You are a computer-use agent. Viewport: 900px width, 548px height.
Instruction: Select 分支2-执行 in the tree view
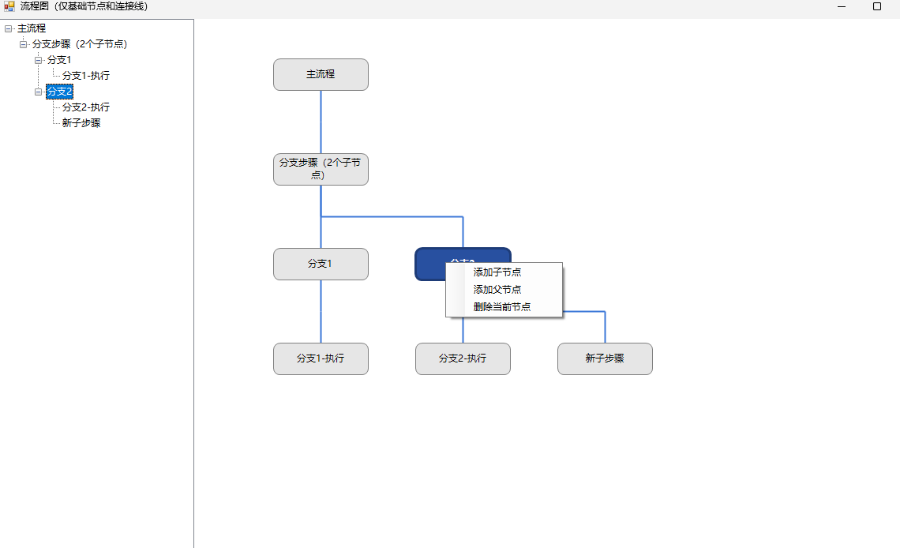(x=87, y=107)
